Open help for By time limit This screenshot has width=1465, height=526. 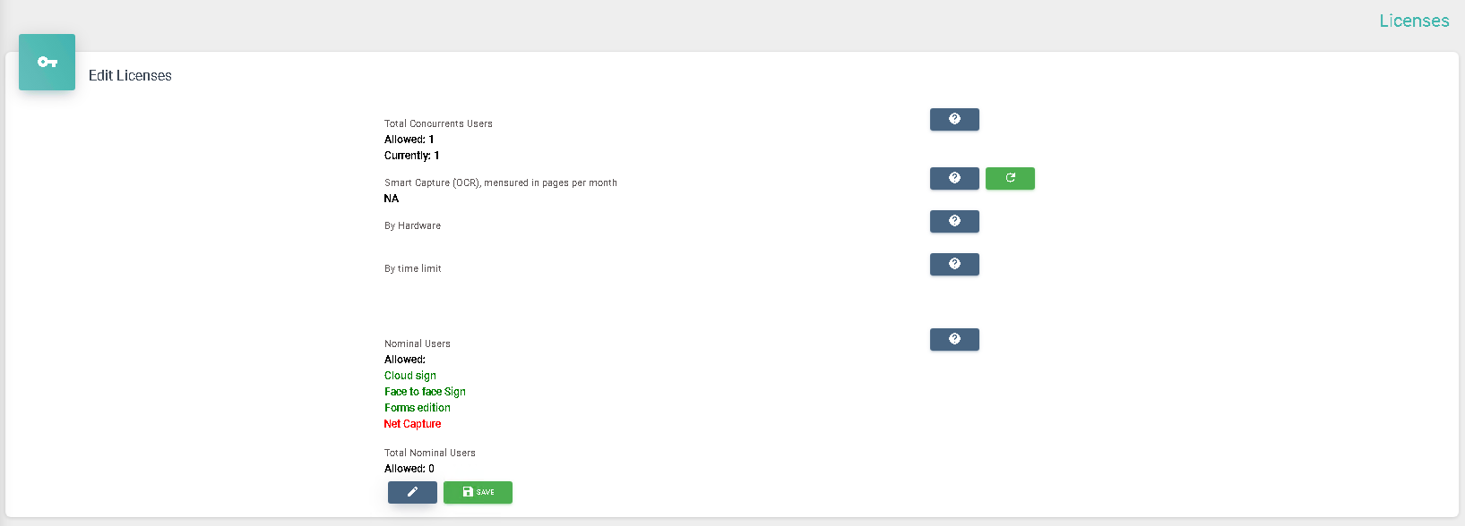[x=954, y=265]
